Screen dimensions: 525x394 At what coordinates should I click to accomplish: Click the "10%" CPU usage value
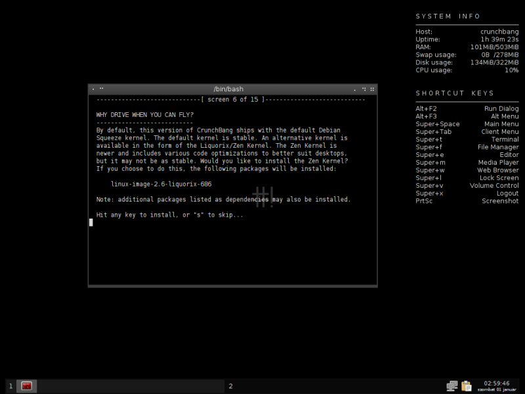tap(512, 70)
